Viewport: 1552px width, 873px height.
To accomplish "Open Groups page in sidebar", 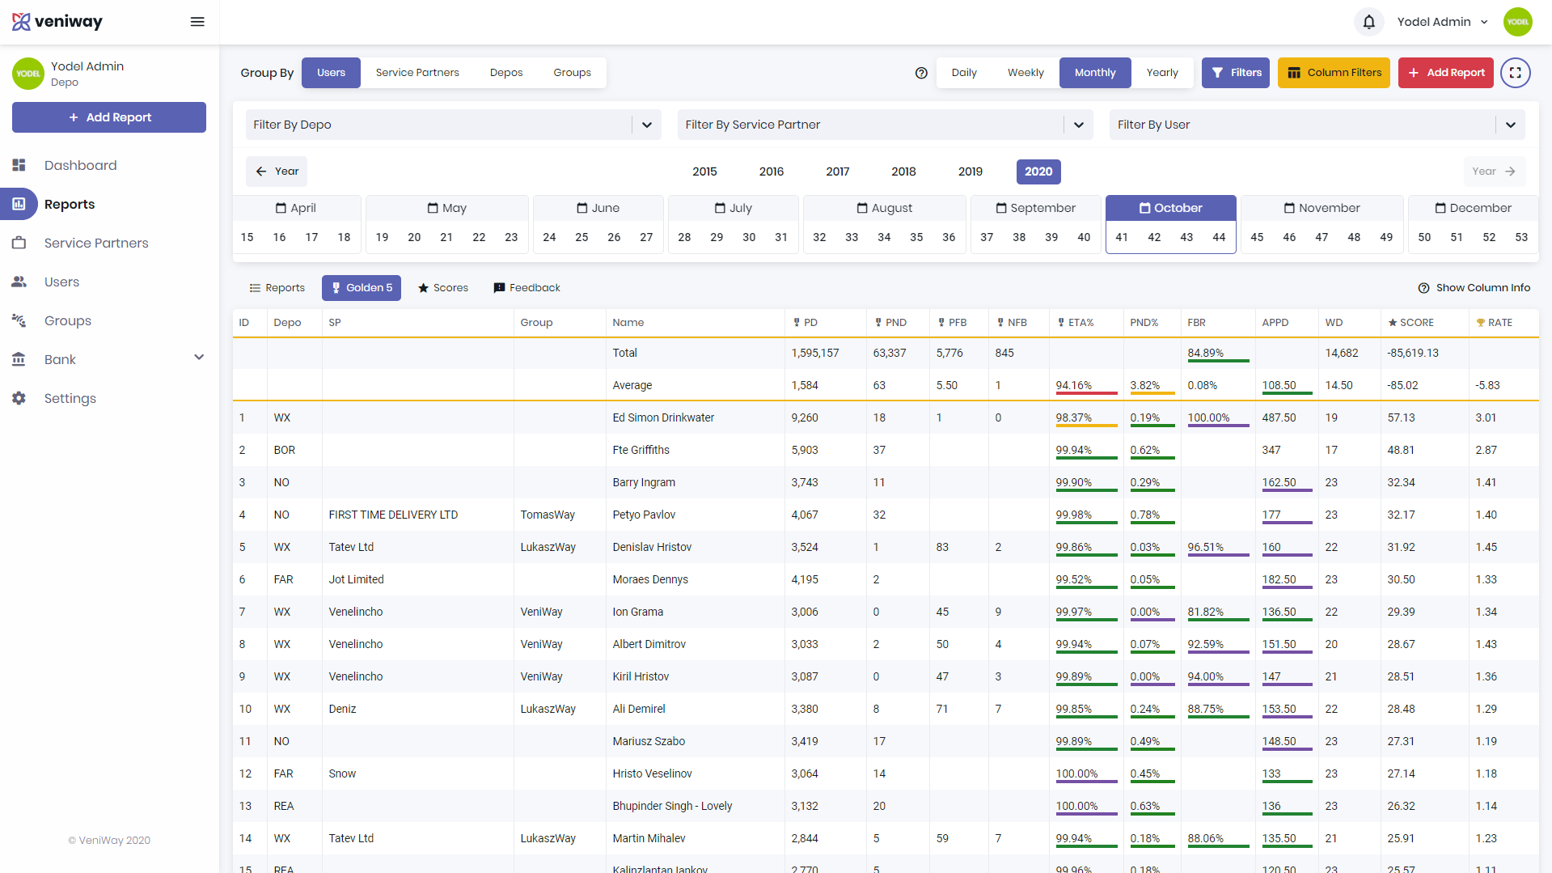I will [67, 320].
